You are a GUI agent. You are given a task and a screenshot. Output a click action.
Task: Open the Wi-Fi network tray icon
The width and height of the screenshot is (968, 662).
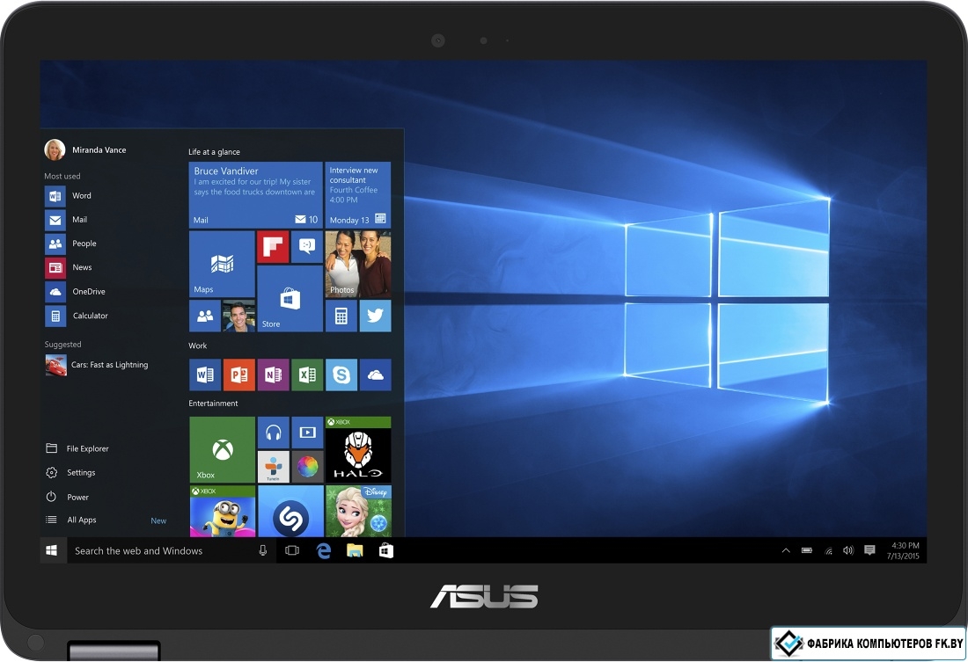(828, 551)
